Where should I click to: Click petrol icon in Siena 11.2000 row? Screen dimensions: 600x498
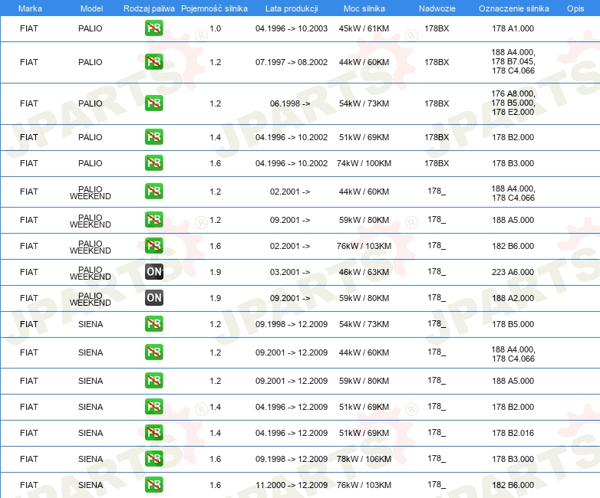[153, 484]
